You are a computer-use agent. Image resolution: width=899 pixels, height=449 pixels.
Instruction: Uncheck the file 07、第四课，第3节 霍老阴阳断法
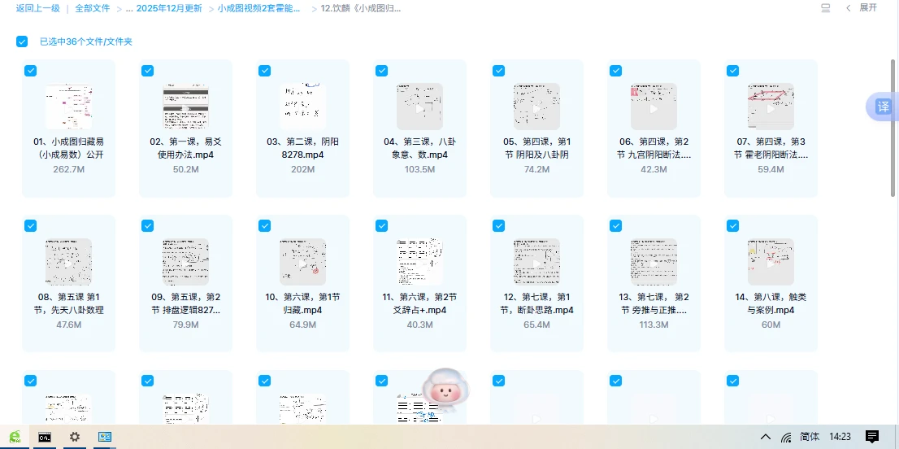pyautogui.click(x=732, y=71)
